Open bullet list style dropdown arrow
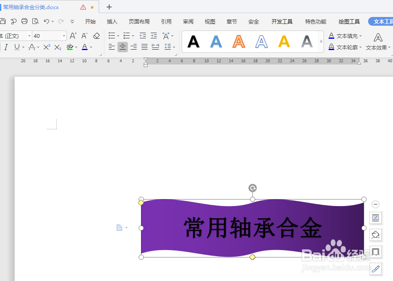 pos(118,36)
